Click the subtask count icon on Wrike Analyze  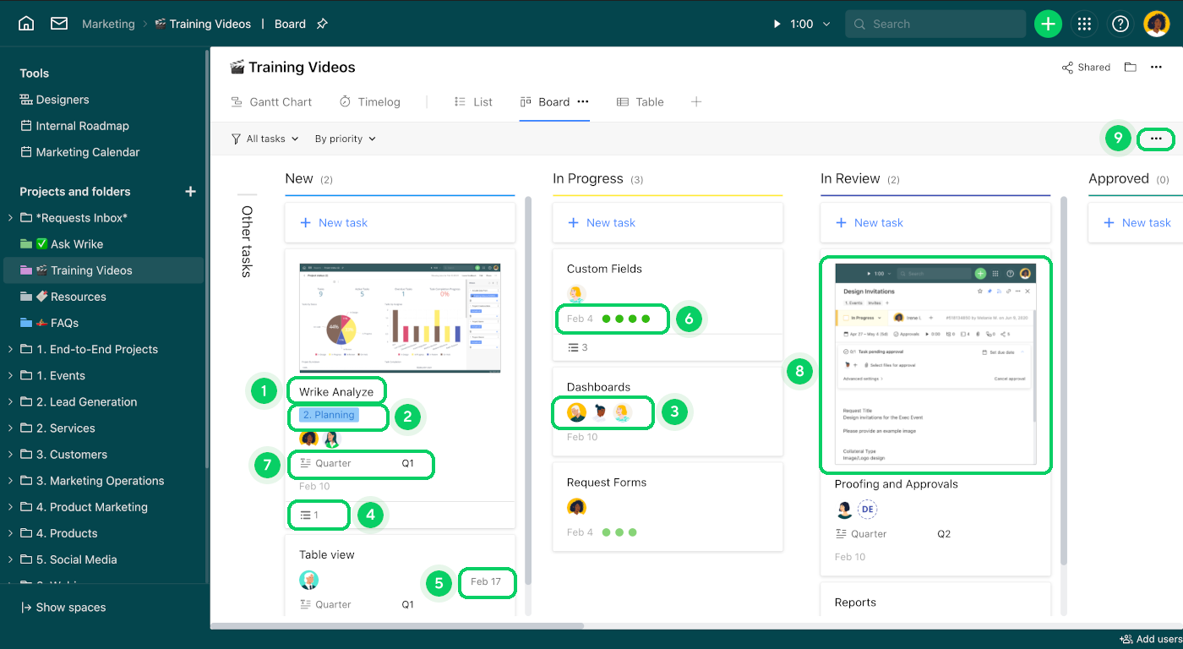306,515
